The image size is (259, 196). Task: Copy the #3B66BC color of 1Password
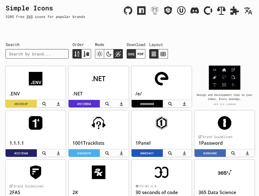[210, 153]
